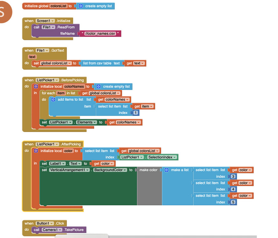Click the //color_names.csv fileName text block

(x=100, y=33)
